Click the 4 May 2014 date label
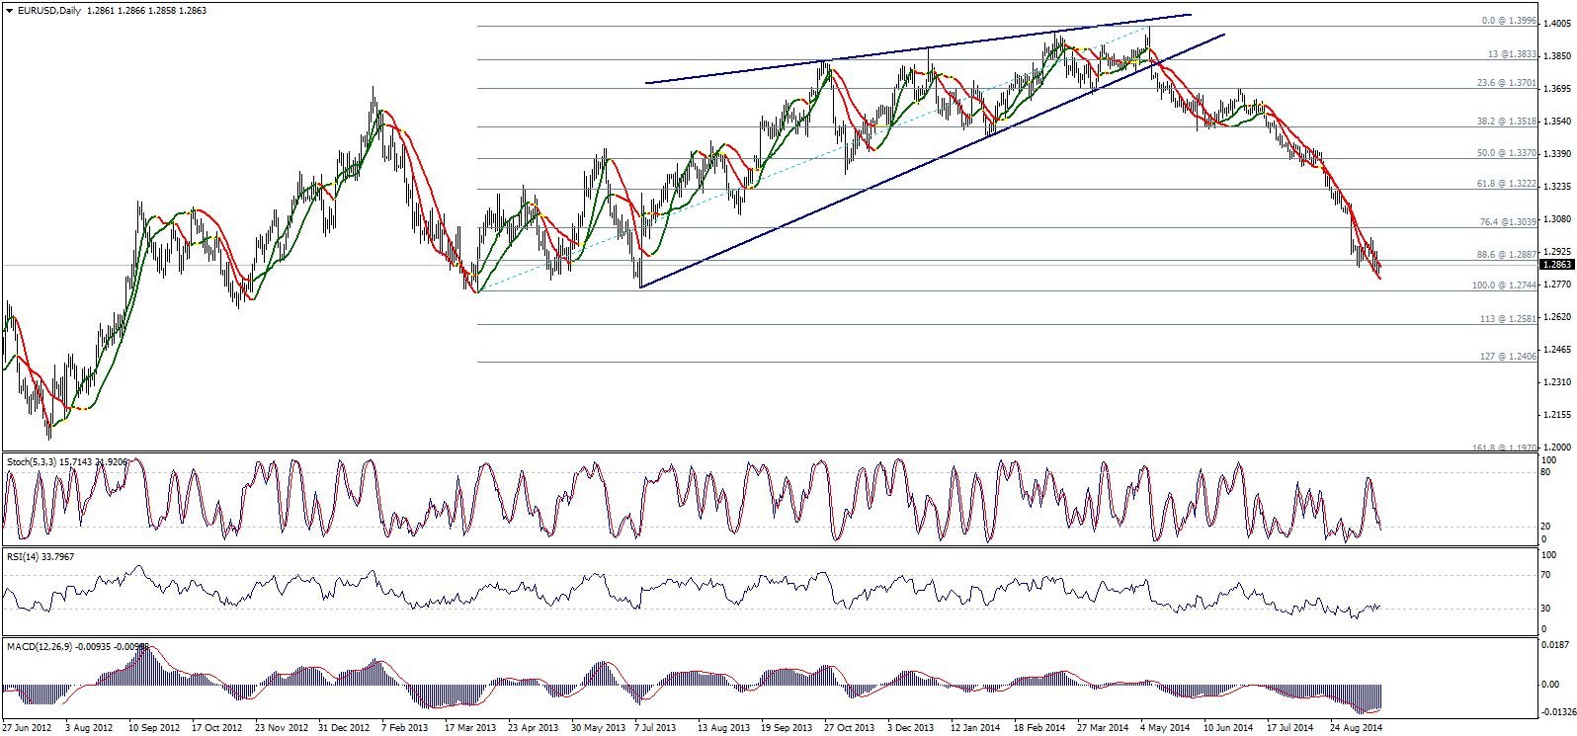The width and height of the screenshot is (1577, 736). pyautogui.click(x=1165, y=728)
